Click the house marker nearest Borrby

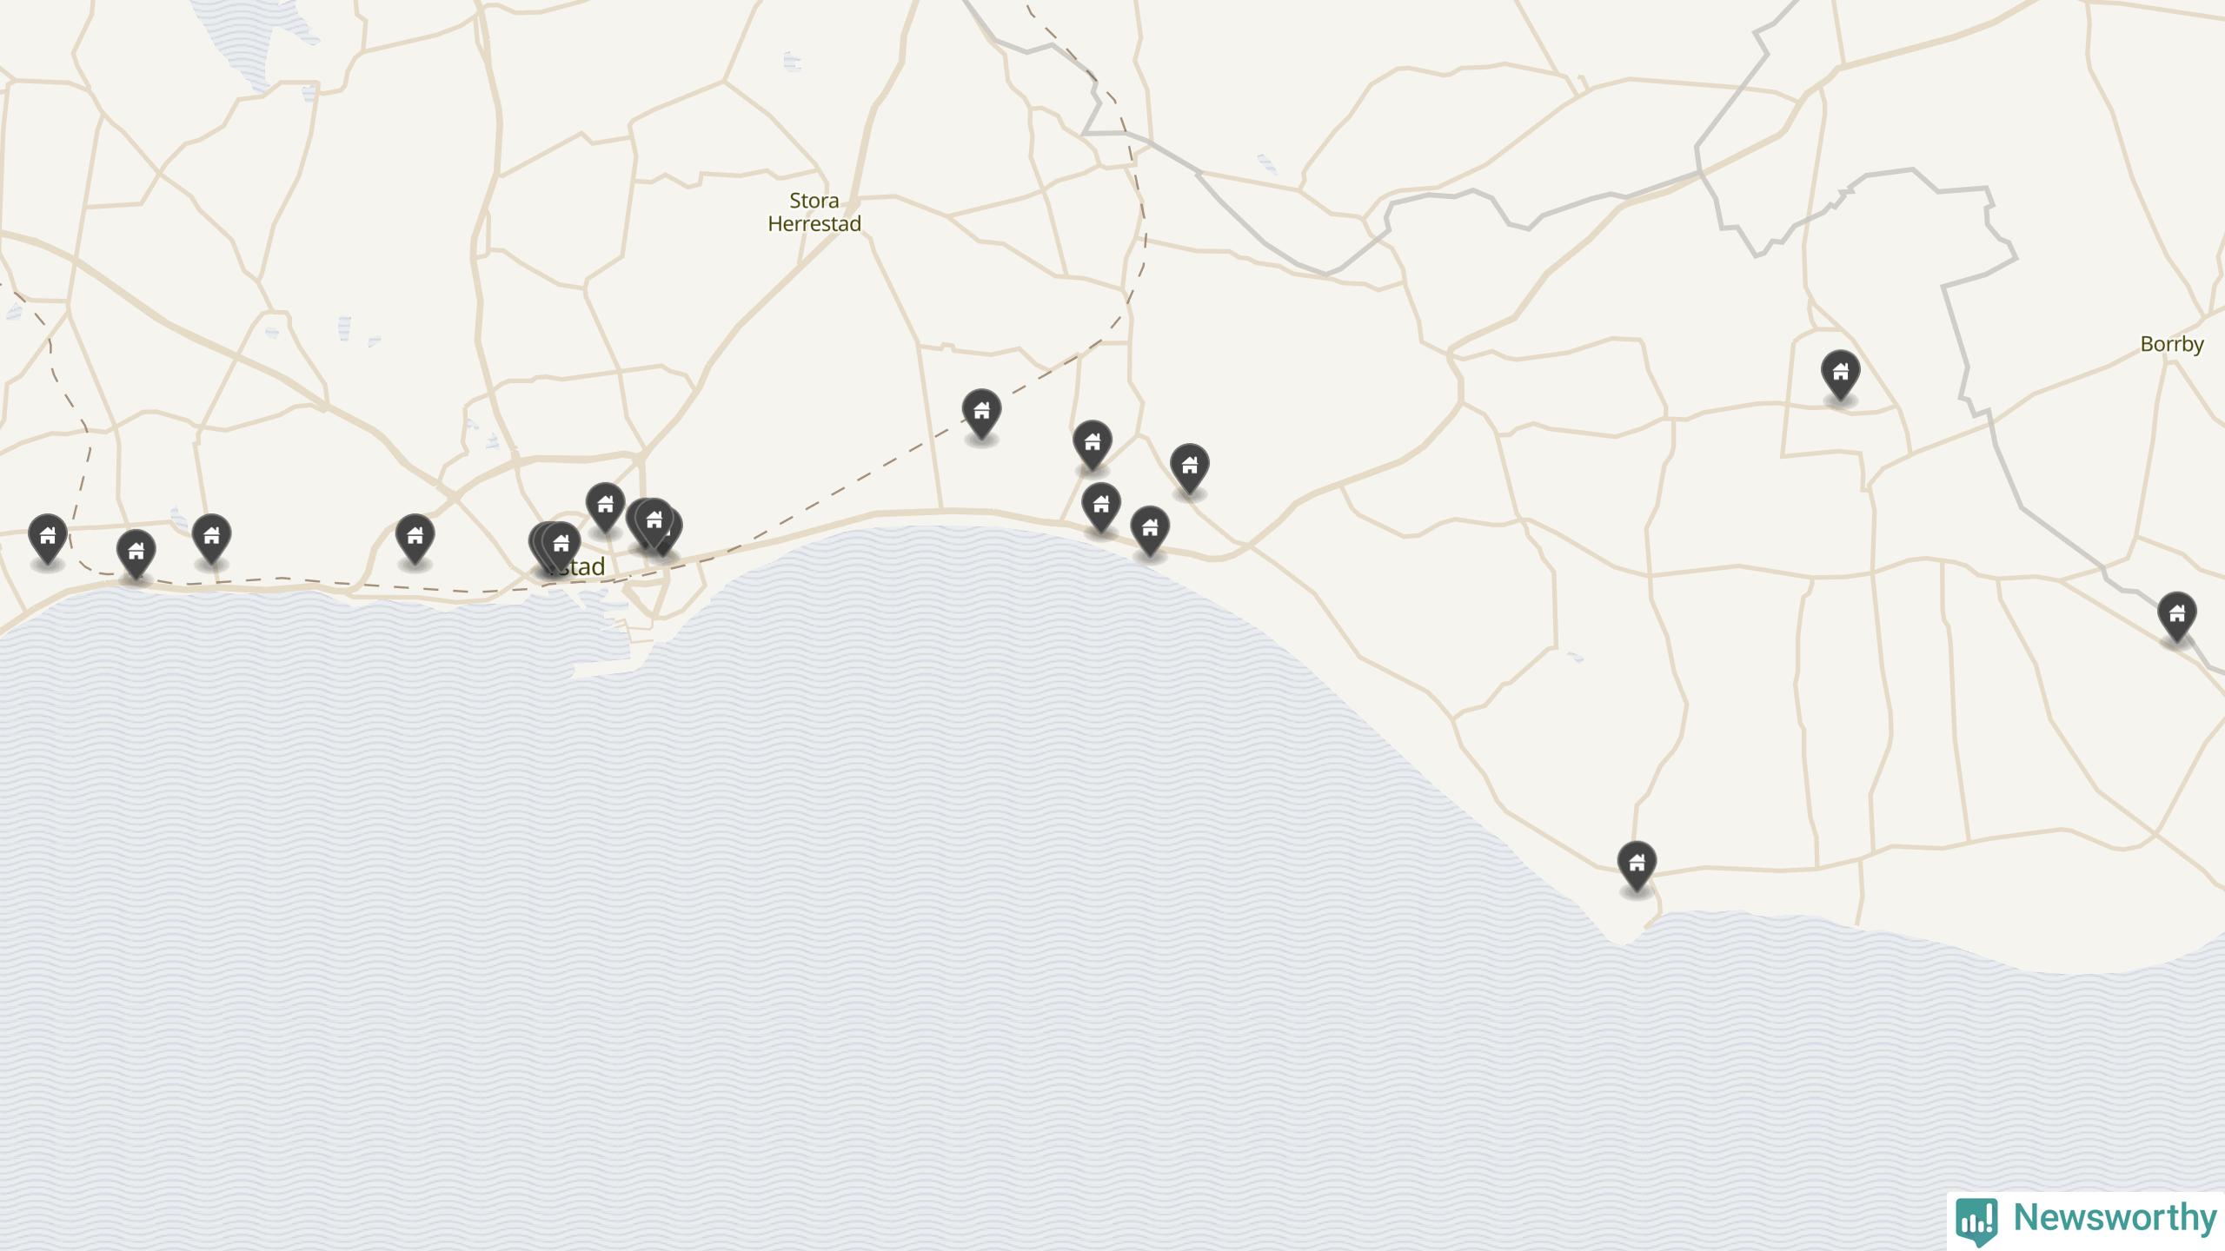coord(1840,374)
